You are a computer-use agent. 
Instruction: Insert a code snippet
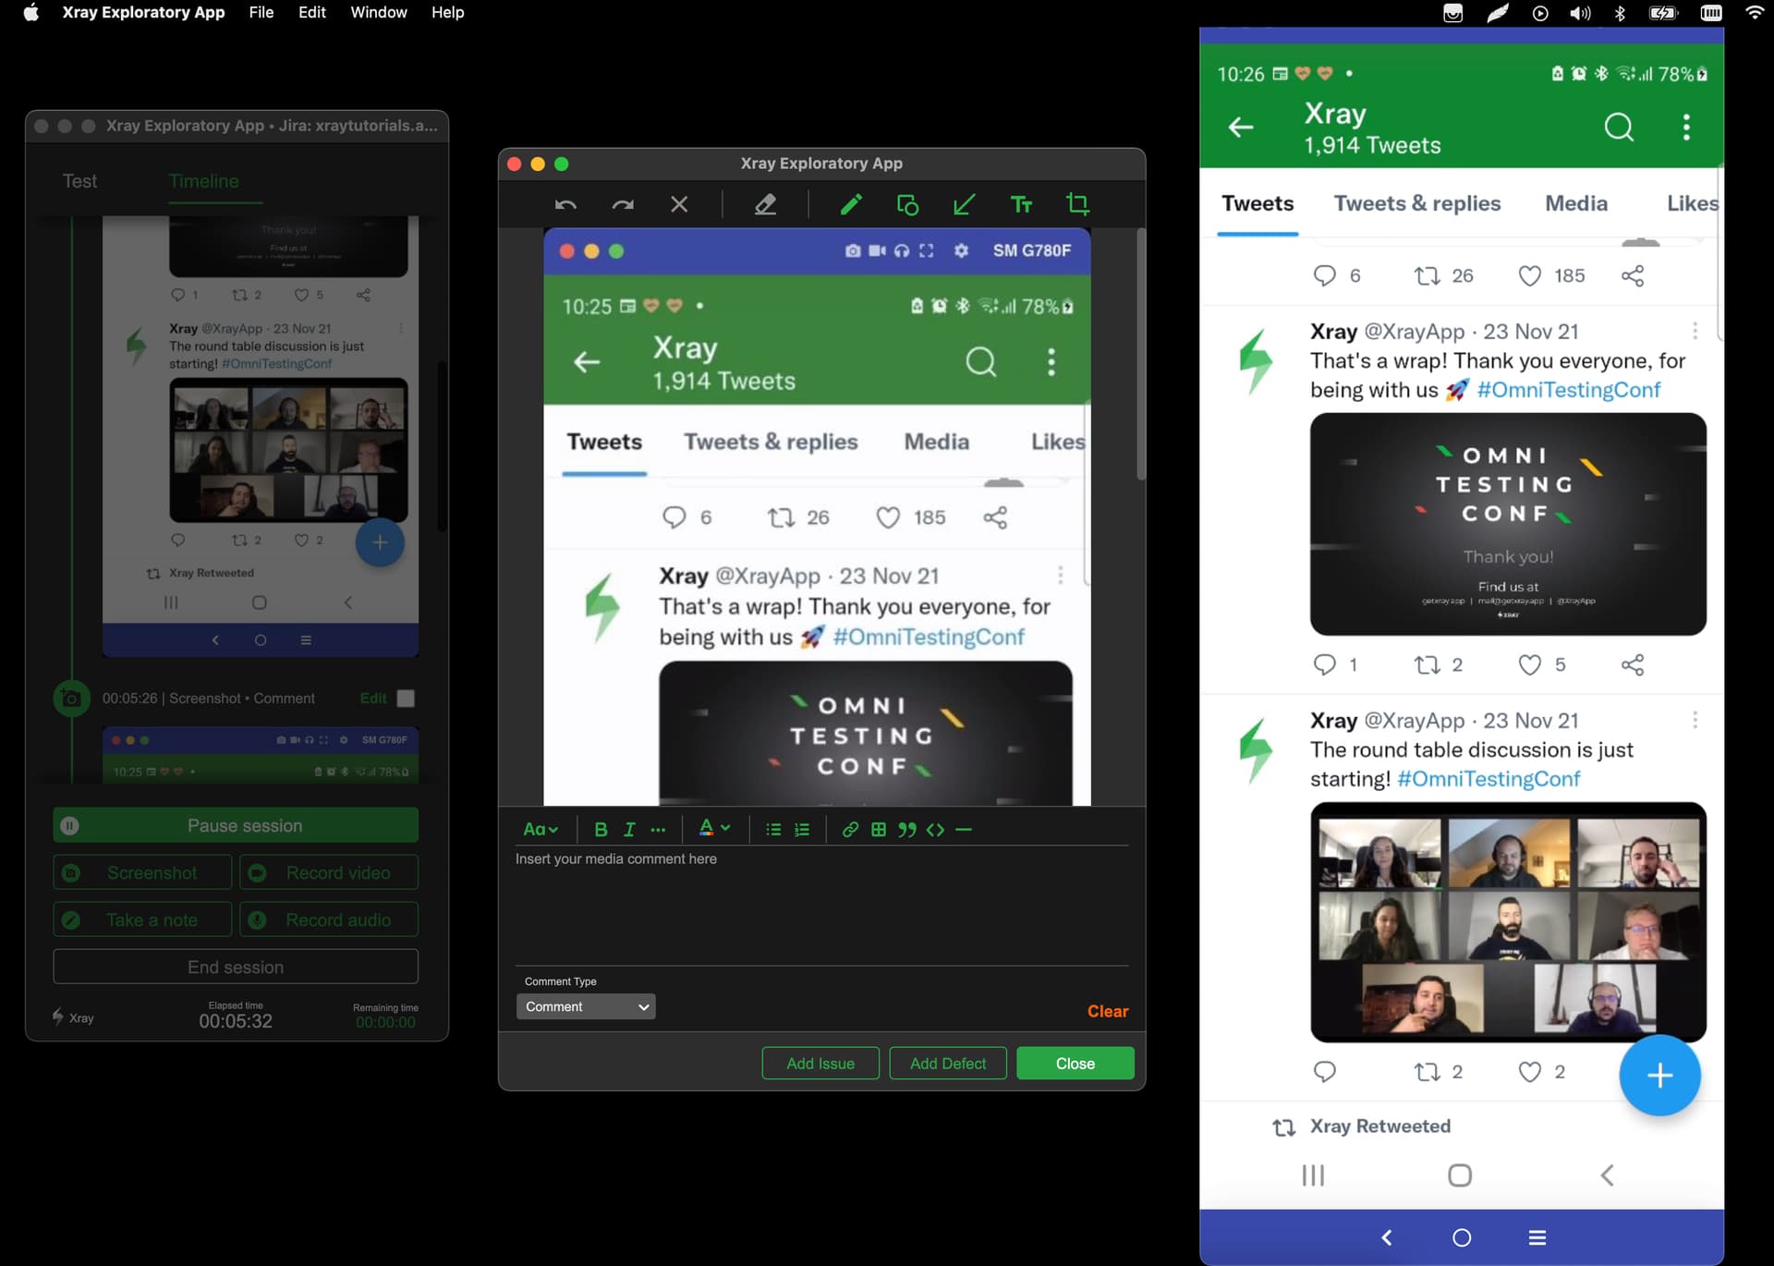point(935,829)
